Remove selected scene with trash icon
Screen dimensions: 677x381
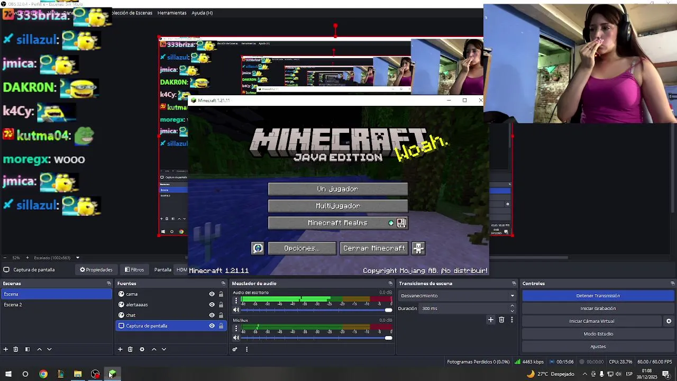click(16, 349)
